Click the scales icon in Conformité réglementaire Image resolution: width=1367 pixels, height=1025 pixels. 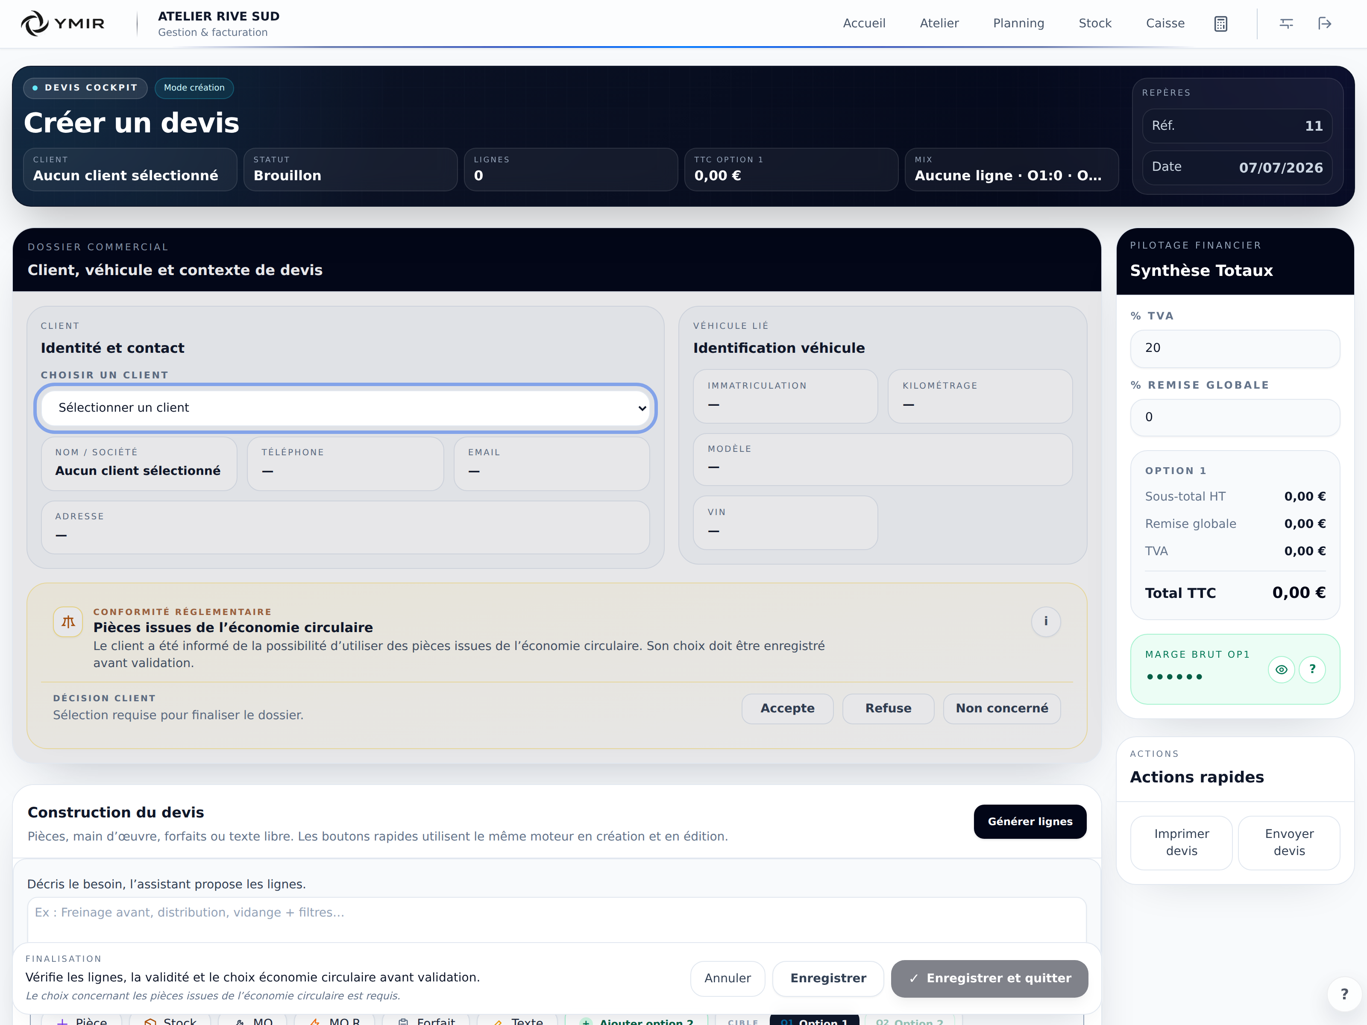pyautogui.click(x=68, y=621)
